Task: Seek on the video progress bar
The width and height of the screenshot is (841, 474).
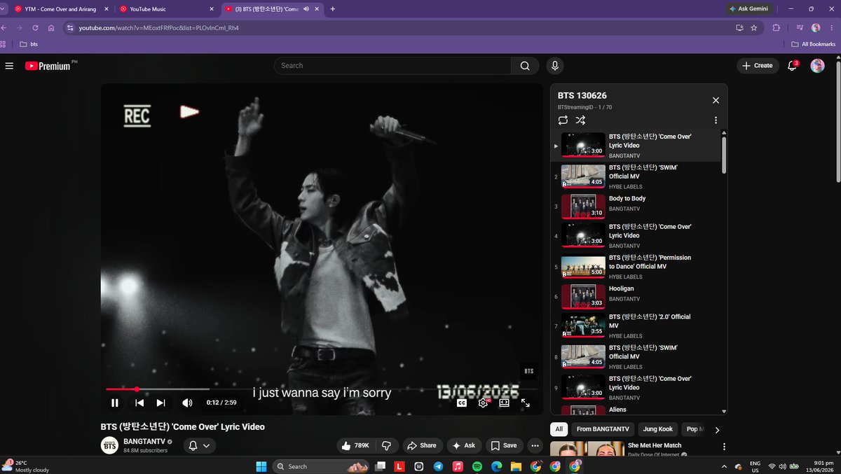Action: point(322,389)
